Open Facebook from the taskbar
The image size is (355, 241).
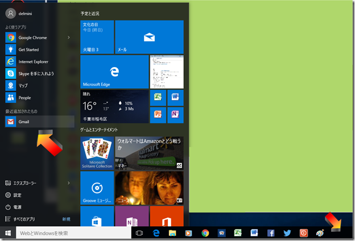[271, 233]
